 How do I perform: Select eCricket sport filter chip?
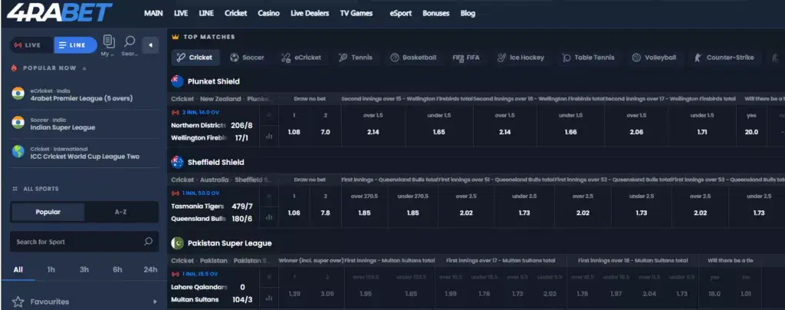coord(301,58)
